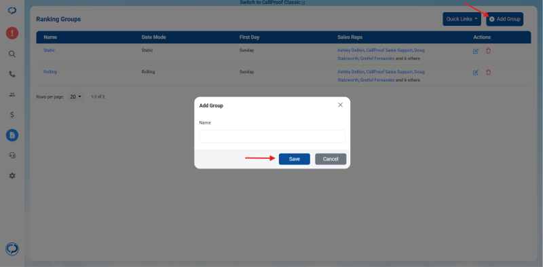Open the settings gear sidebar icon
543x267 pixels.
[12, 176]
